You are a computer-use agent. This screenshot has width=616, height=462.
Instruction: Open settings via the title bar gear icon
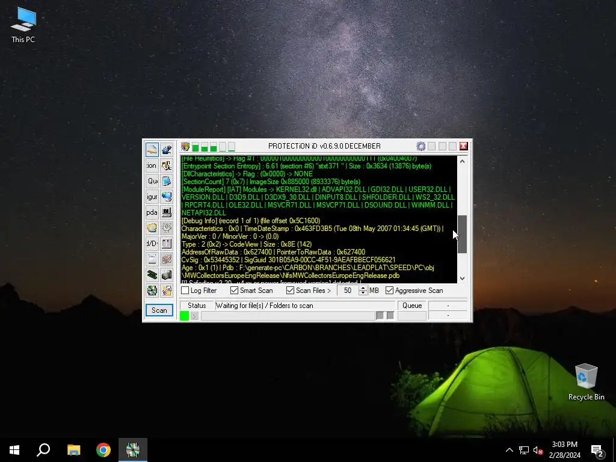[x=420, y=147]
